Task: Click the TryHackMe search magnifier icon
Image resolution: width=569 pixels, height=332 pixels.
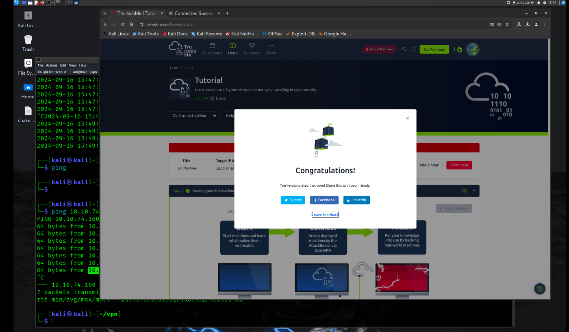Action: pyautogui.click(x=404, y=49)
